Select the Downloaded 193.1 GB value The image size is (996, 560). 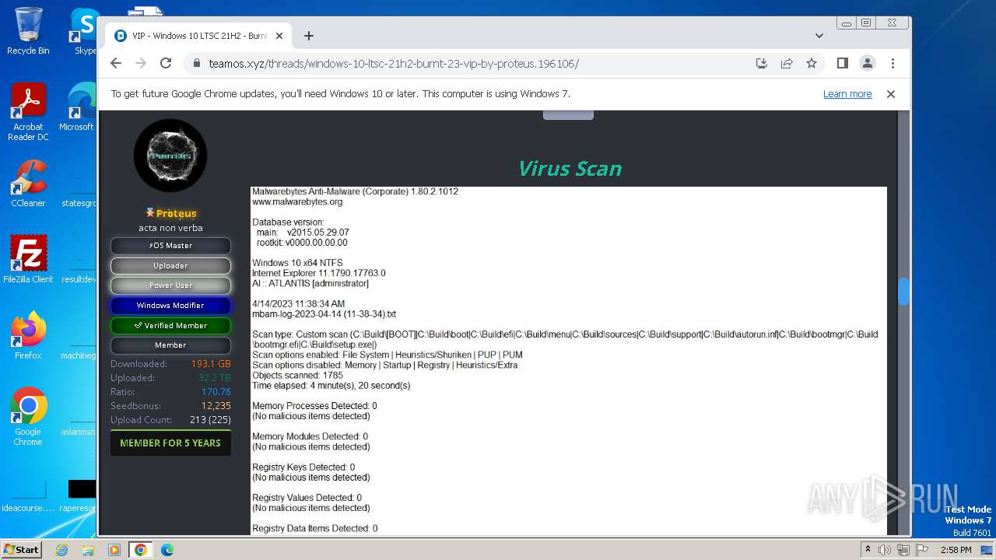tap(211, 364)
